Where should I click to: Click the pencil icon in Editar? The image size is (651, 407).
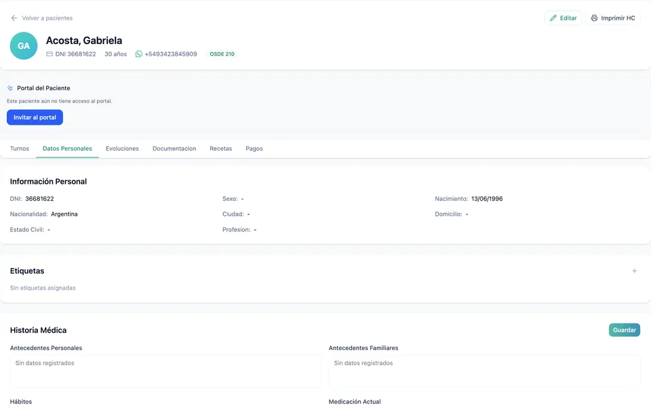553,18
